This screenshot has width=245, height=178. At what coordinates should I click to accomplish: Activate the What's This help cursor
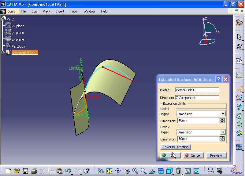(86, 171)
